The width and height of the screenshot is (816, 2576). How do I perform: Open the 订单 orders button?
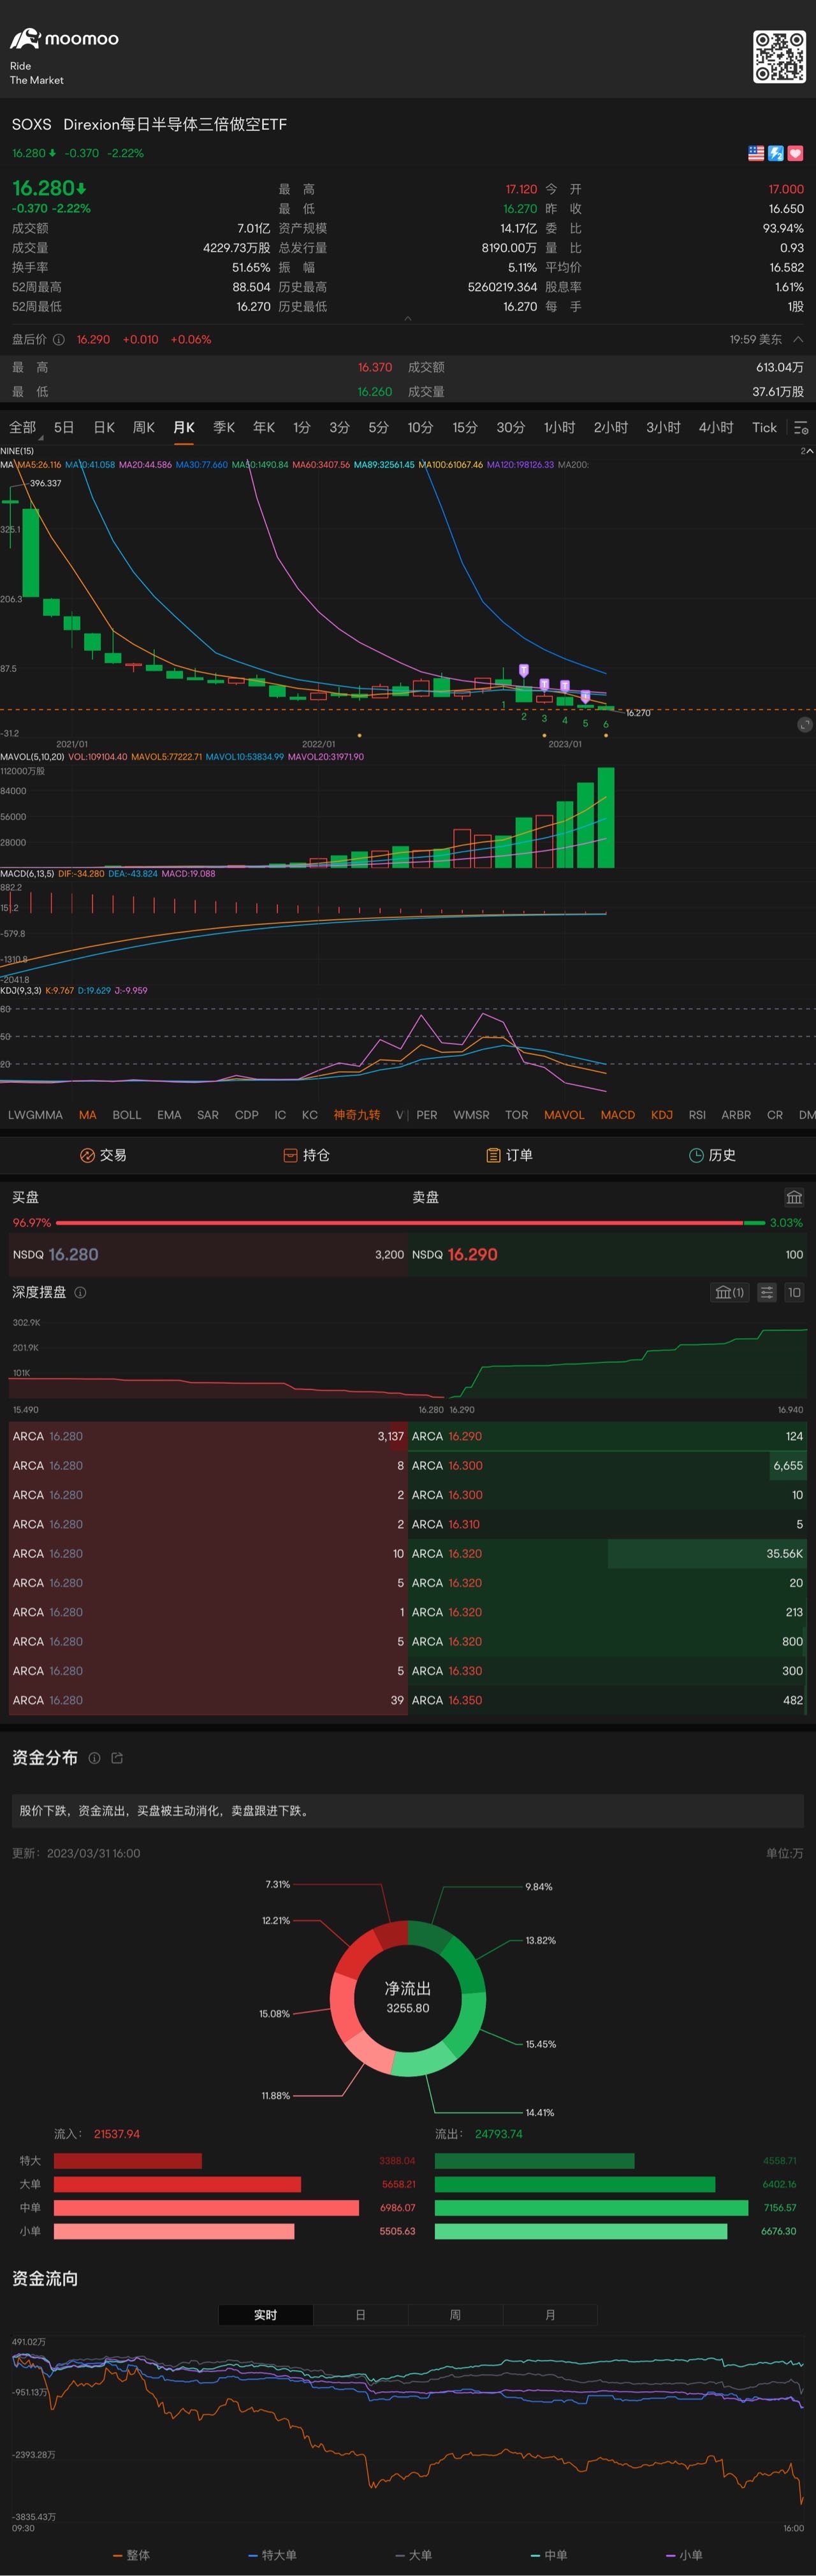[x=509, y=1155]
